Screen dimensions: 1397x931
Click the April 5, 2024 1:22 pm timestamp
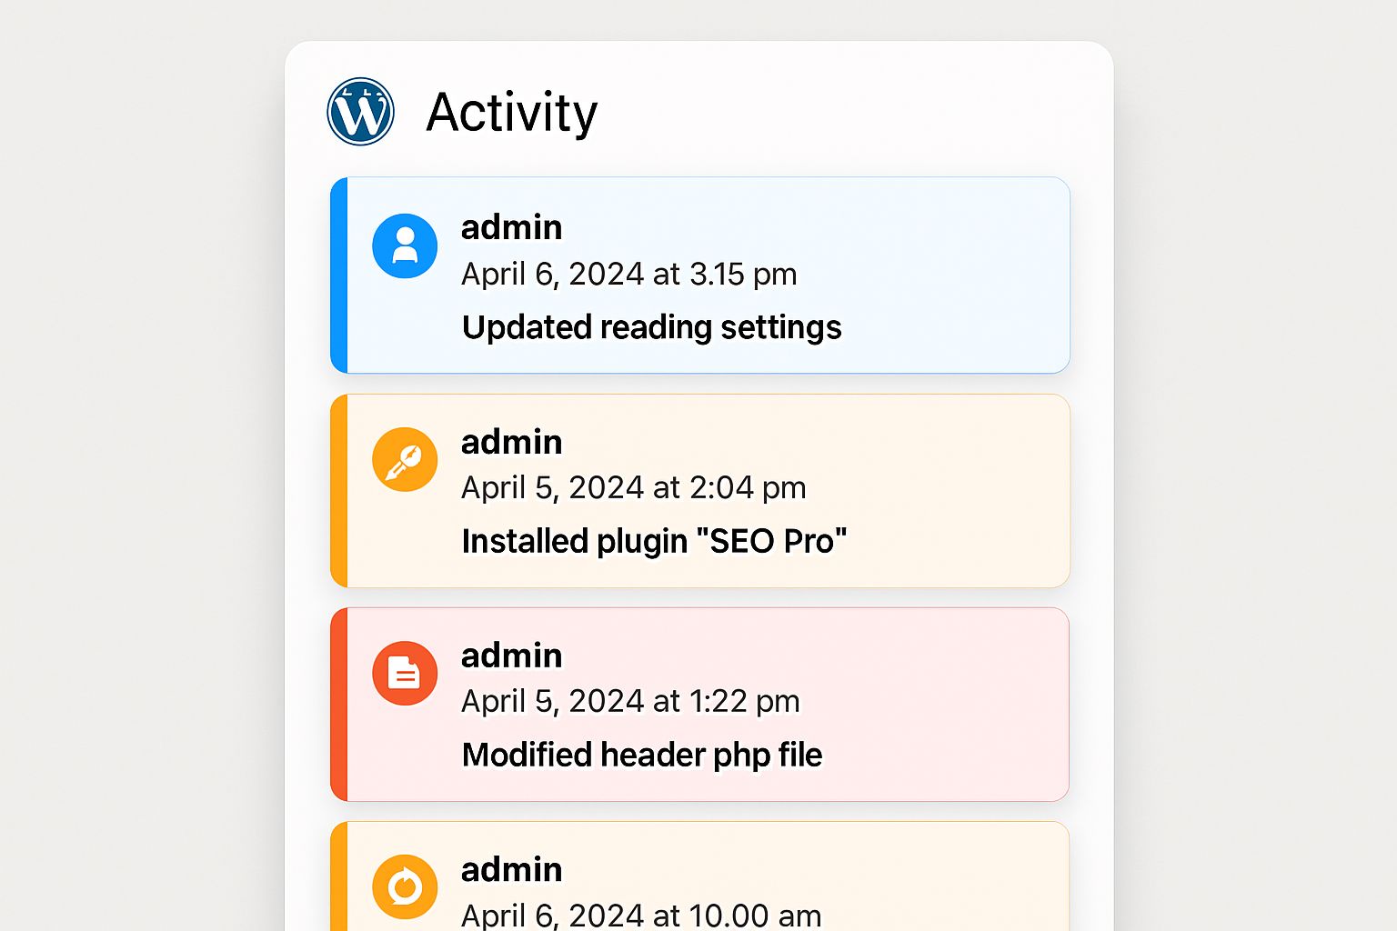pyautogui.click(x=630, y=701)
